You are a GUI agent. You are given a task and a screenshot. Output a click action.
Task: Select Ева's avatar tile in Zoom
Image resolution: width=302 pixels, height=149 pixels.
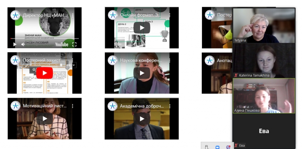(x=264, y=131)
